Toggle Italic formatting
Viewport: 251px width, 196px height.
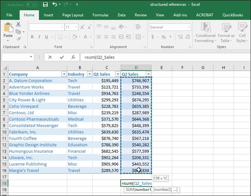[39, 37]
